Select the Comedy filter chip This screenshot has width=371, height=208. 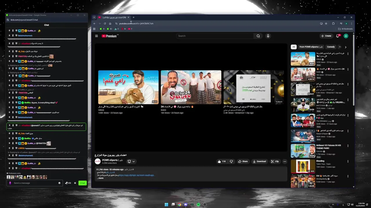click(x=331, y=47)
